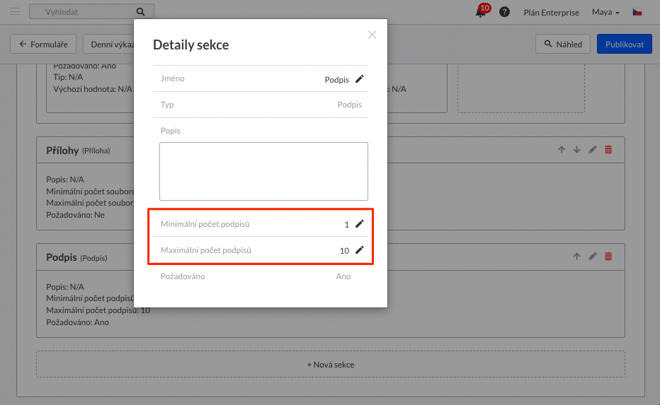This screenshot has width=660, height=405.
Task: Edit the Přílohy section pencil
Action: (x=593, y=150)
